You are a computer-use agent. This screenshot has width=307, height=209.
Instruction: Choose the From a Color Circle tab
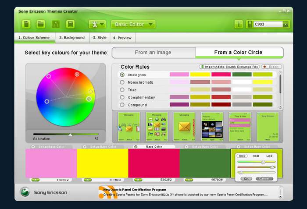239,53
